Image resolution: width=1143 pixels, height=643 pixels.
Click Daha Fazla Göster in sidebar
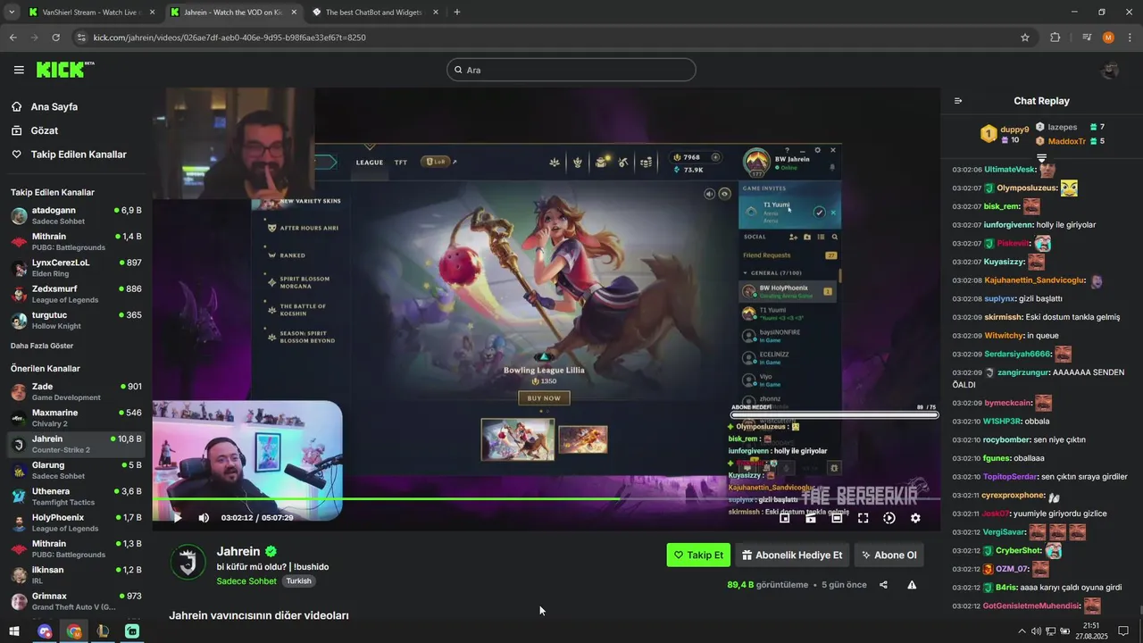point(42,346)
